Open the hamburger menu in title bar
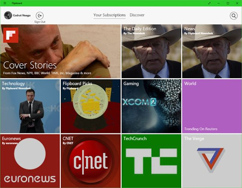242x188 pixels. point(5,3)
